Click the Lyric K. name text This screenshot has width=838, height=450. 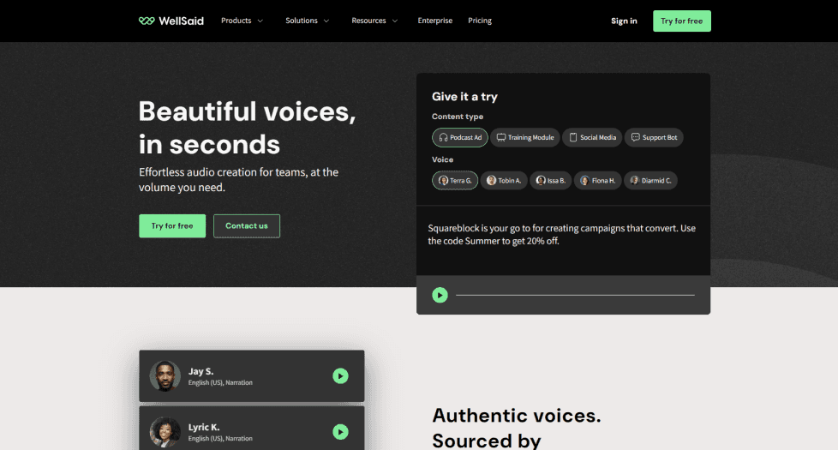(204, 427)
